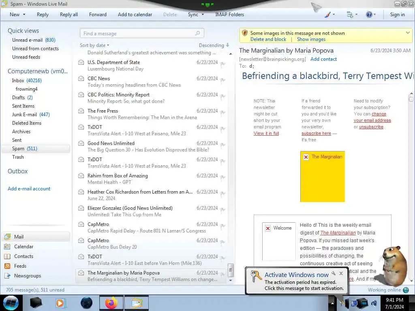
Task: Click the Calendar icon in navigation pane
Action: [x=7, y=247]
